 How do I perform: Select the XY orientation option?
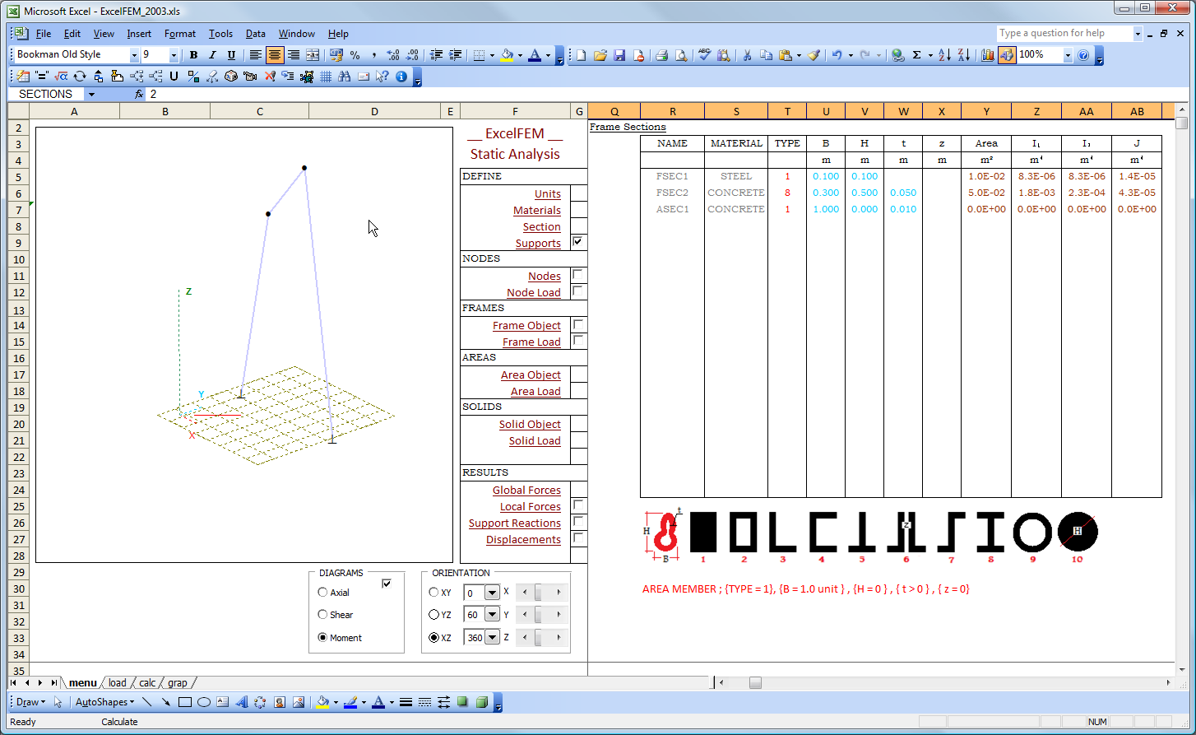click(x=434, y=593)
